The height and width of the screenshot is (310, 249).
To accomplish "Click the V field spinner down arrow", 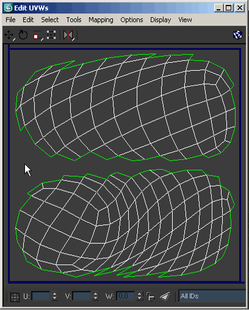I will (95, 298).
